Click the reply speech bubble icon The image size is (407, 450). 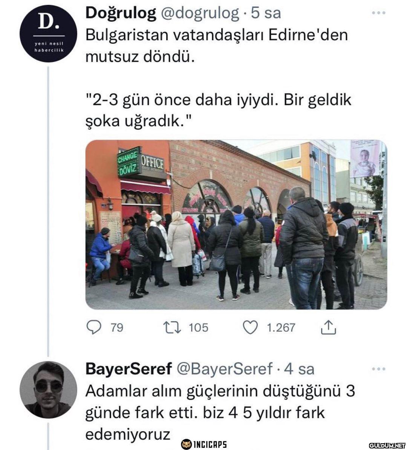pos(93,327)
